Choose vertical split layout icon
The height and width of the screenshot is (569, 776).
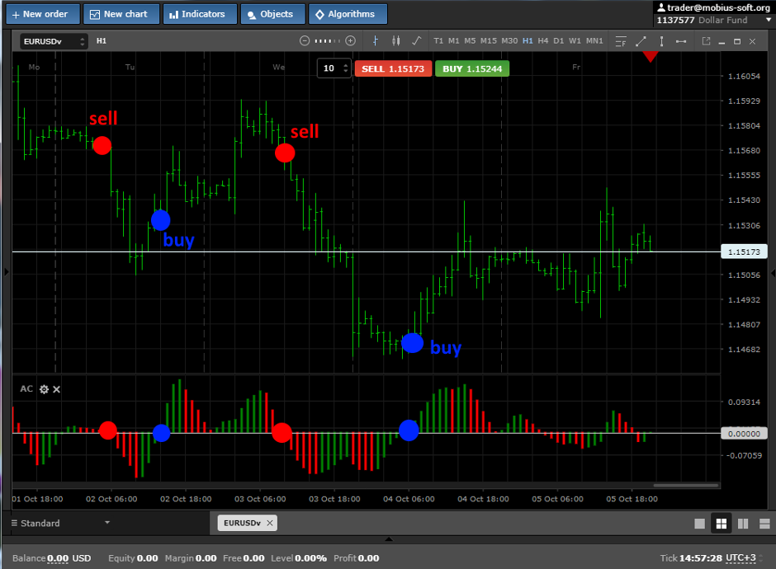(743, 524)
